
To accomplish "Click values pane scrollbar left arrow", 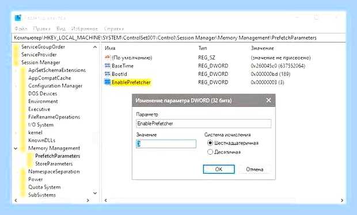I will coord(105,200).
